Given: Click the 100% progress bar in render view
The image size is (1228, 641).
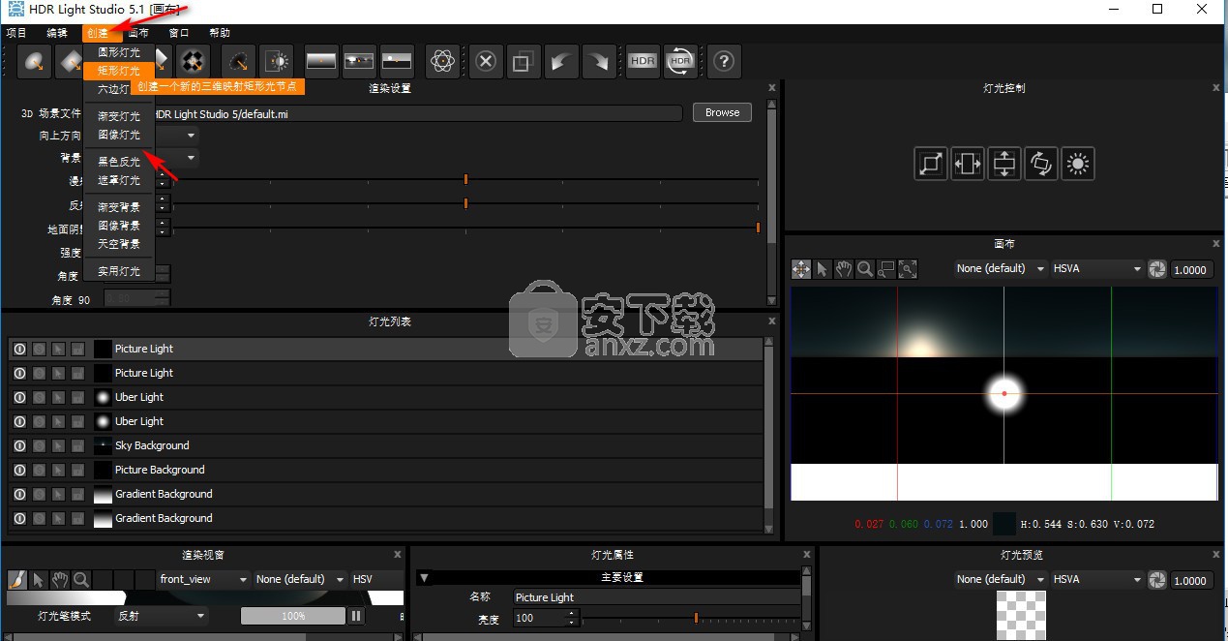Looking at the screenshot, I should 293,616.
